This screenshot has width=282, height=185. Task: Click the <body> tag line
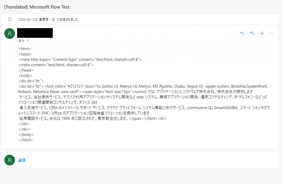click(x=25, y=76)
